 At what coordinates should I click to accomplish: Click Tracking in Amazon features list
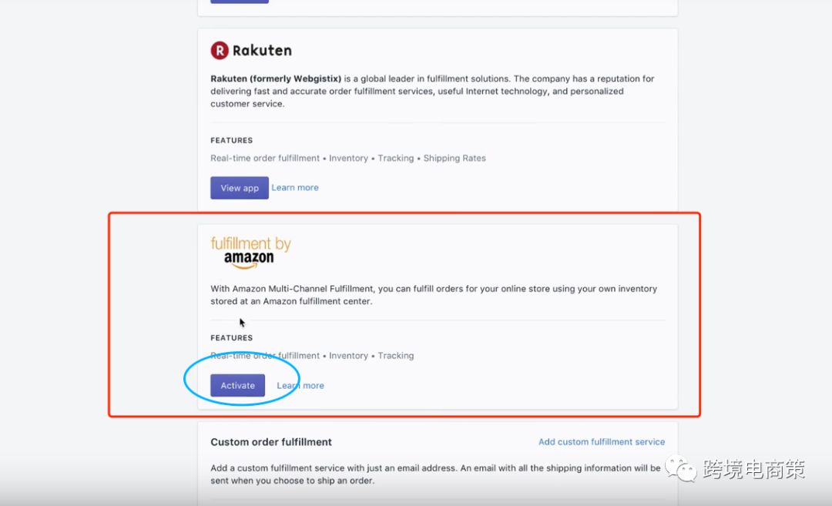(x=395, y=356)
